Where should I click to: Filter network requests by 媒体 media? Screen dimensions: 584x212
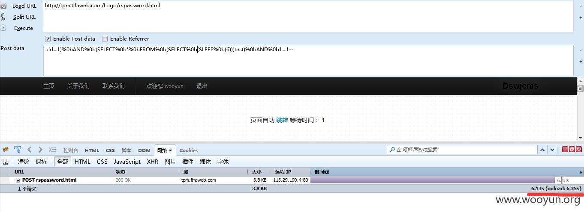coord(205,162)
